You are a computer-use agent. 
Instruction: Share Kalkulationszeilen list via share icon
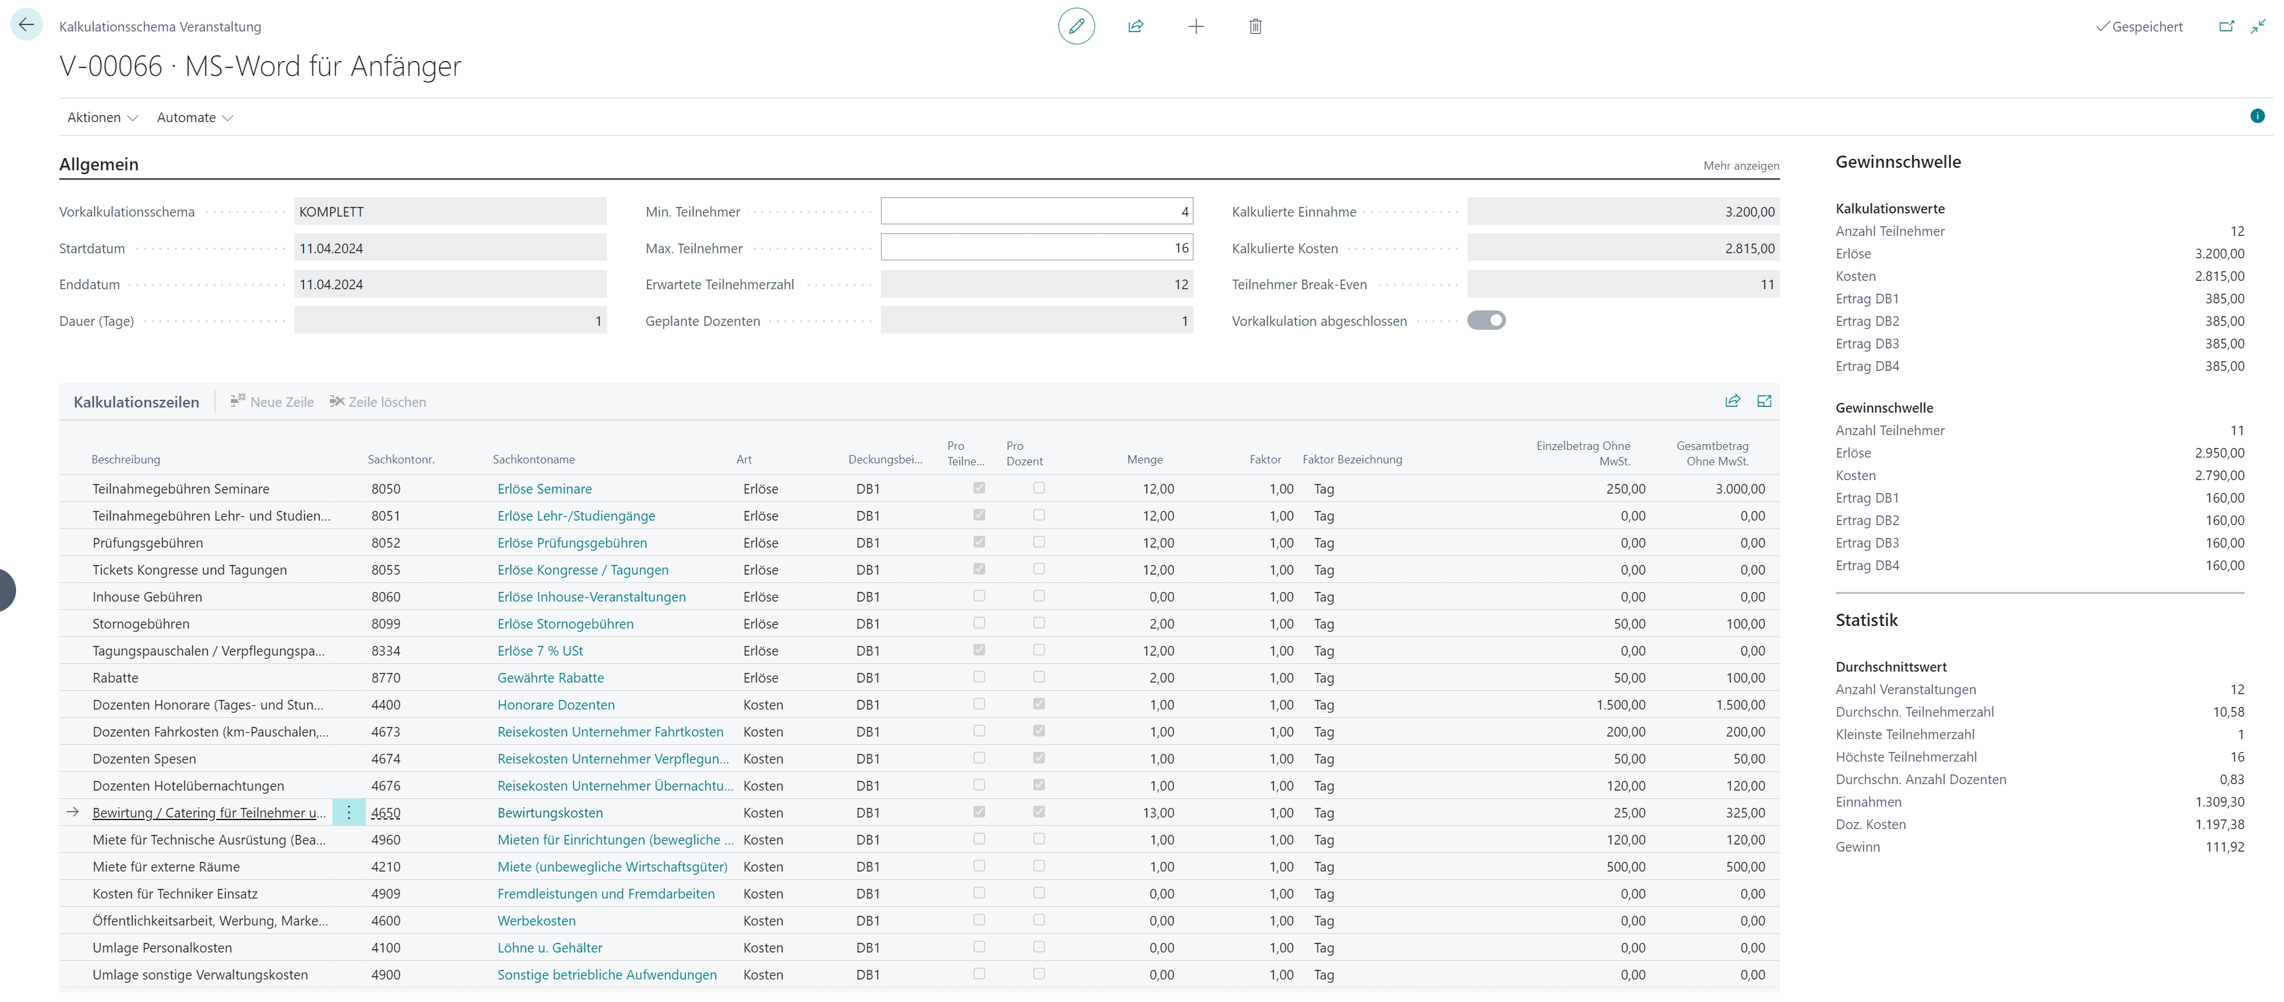tap(1732, 401)
